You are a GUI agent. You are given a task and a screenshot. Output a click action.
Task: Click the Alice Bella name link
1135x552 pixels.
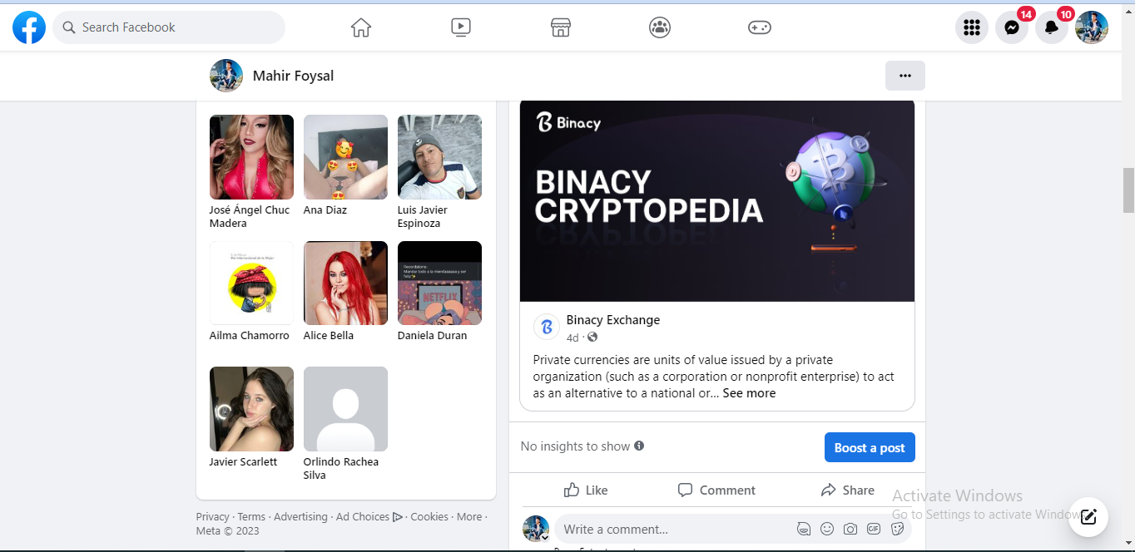pos(329,336)
